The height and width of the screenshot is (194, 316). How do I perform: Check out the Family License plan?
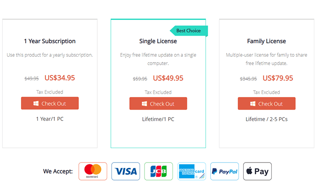tap(267, 103)
